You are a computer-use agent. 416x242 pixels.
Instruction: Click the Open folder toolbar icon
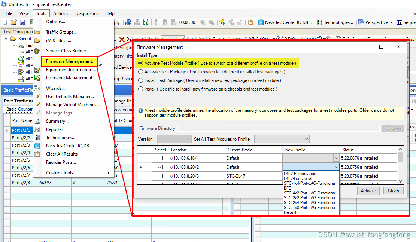[x=14, y=22]
